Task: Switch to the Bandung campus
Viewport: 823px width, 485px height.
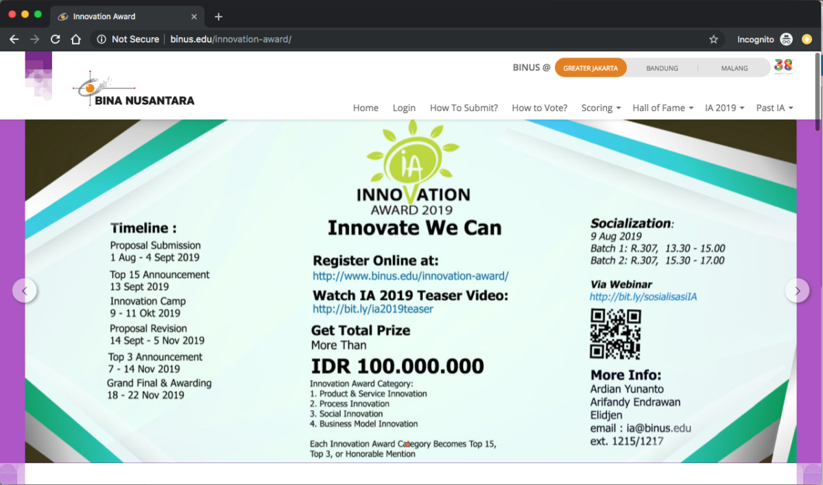Action: point(662,68)
